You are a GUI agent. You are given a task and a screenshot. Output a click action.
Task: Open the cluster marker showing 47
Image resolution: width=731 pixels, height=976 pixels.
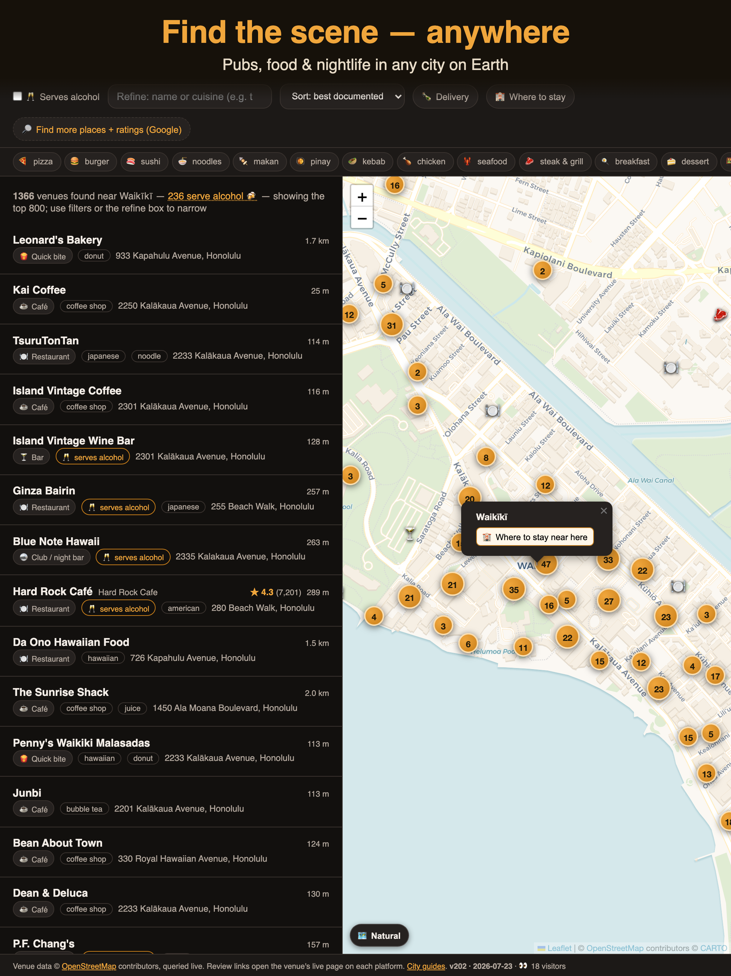click(546, 564)
